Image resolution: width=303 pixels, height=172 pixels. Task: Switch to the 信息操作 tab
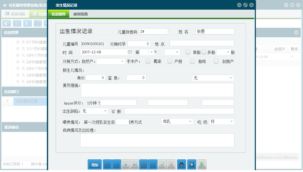pyautogui.click(x=59, y=14)
